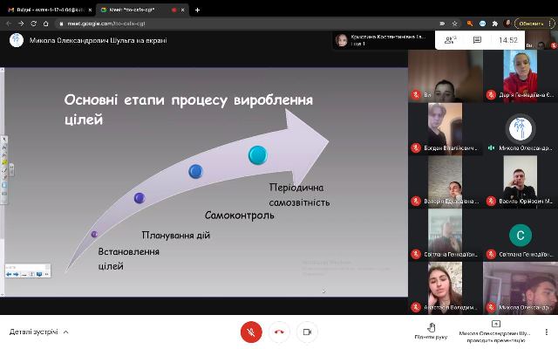Screen dimensions: 558x349
Task: Go forward in browser history
Action: [x=21, y=24]
